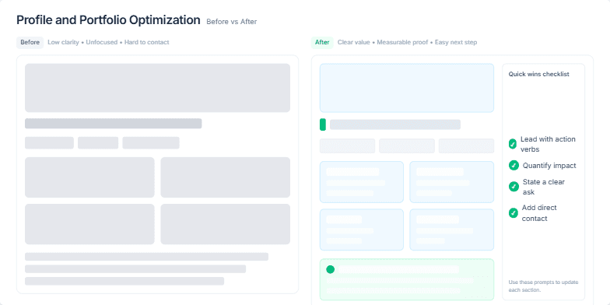
Task: Click the gray hero banner in Before panel
Action: [157, 88]
